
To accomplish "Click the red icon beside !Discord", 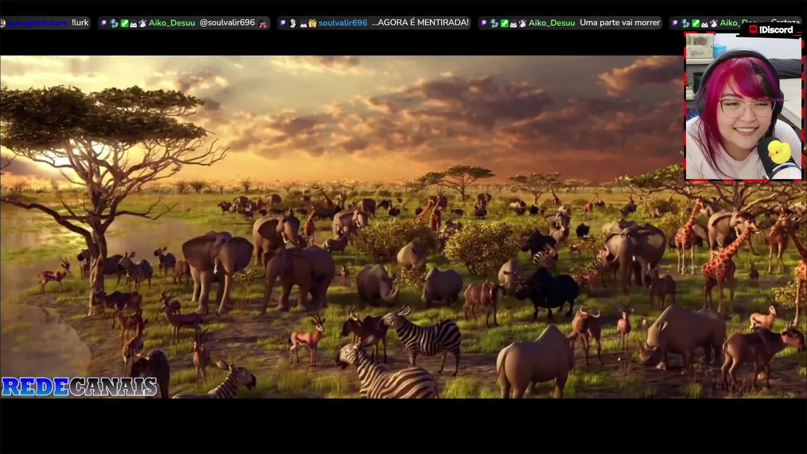I will 753,30.
